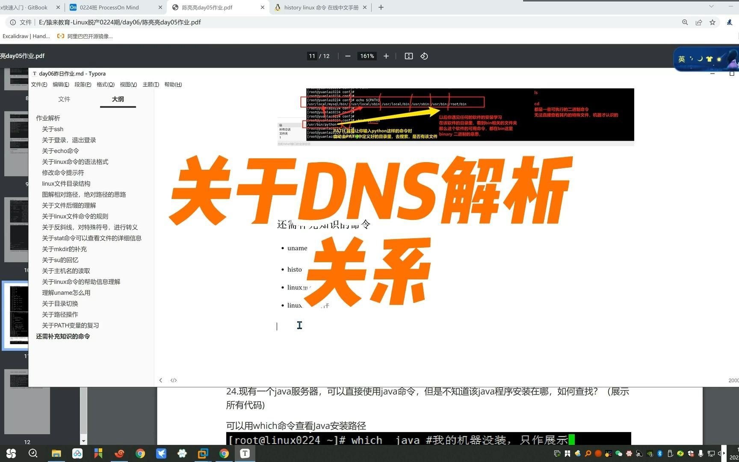This screenshot has width=739, height=462.
Task: Click the microphone tray icon
Action: [x=701, y=453]
